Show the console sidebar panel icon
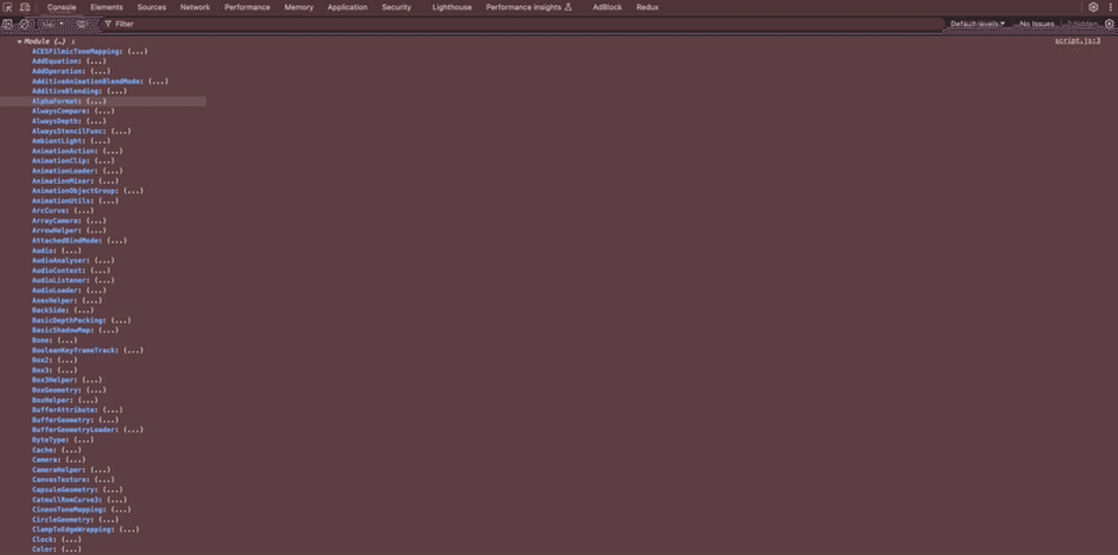This screenshot has width=1118, height=555. (x=7, y=24)
